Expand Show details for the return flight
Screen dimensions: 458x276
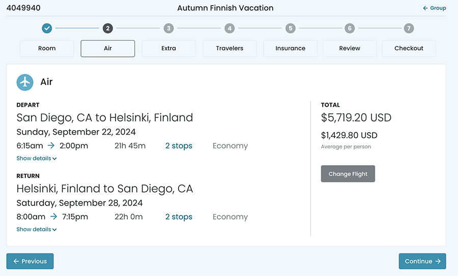pos(37,230)
